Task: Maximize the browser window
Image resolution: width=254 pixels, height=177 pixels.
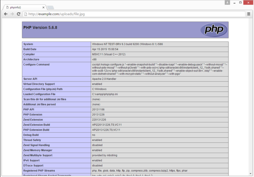Action: (x=240, y=2)
